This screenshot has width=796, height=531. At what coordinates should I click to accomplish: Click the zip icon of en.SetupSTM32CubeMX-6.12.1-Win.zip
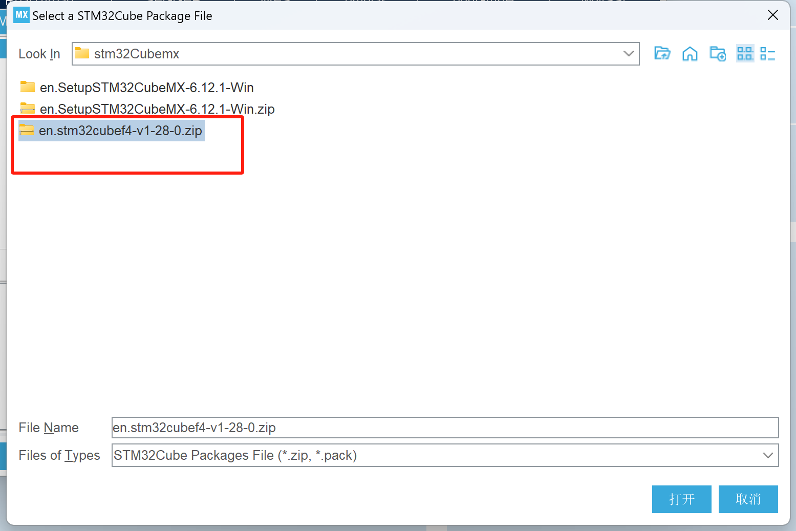click(x=28, y=108)
